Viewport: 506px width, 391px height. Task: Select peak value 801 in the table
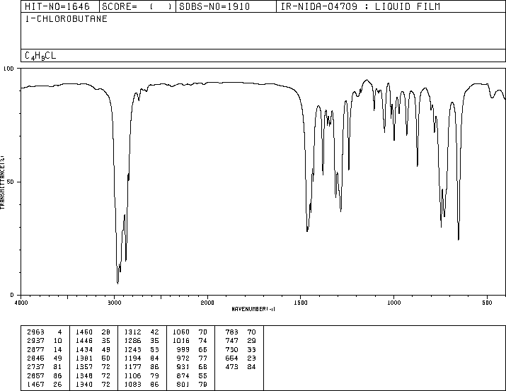pos(183,384)
